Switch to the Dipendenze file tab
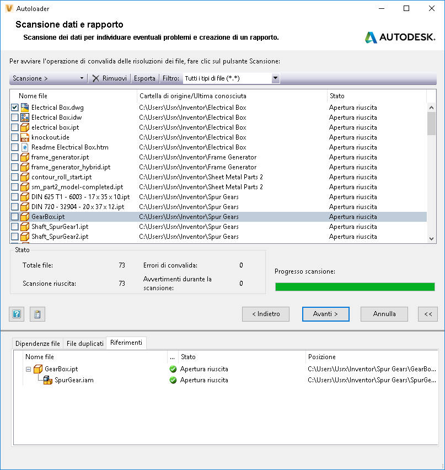The image size is (445, 470). 37,344
